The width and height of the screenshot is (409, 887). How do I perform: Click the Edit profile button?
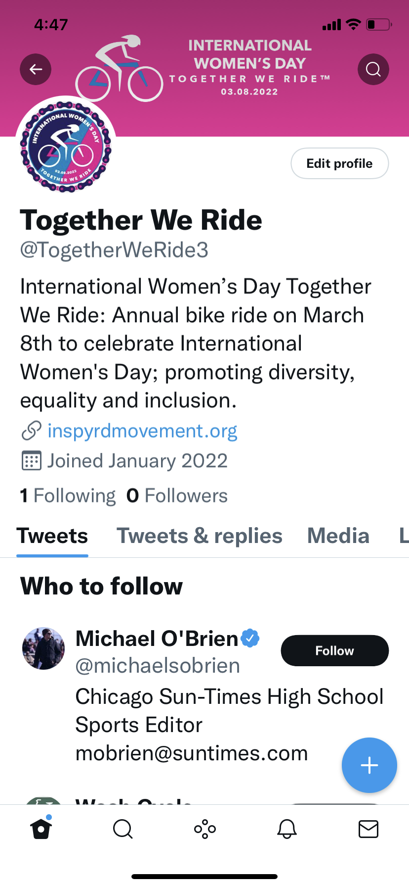(x=339, y=163)
